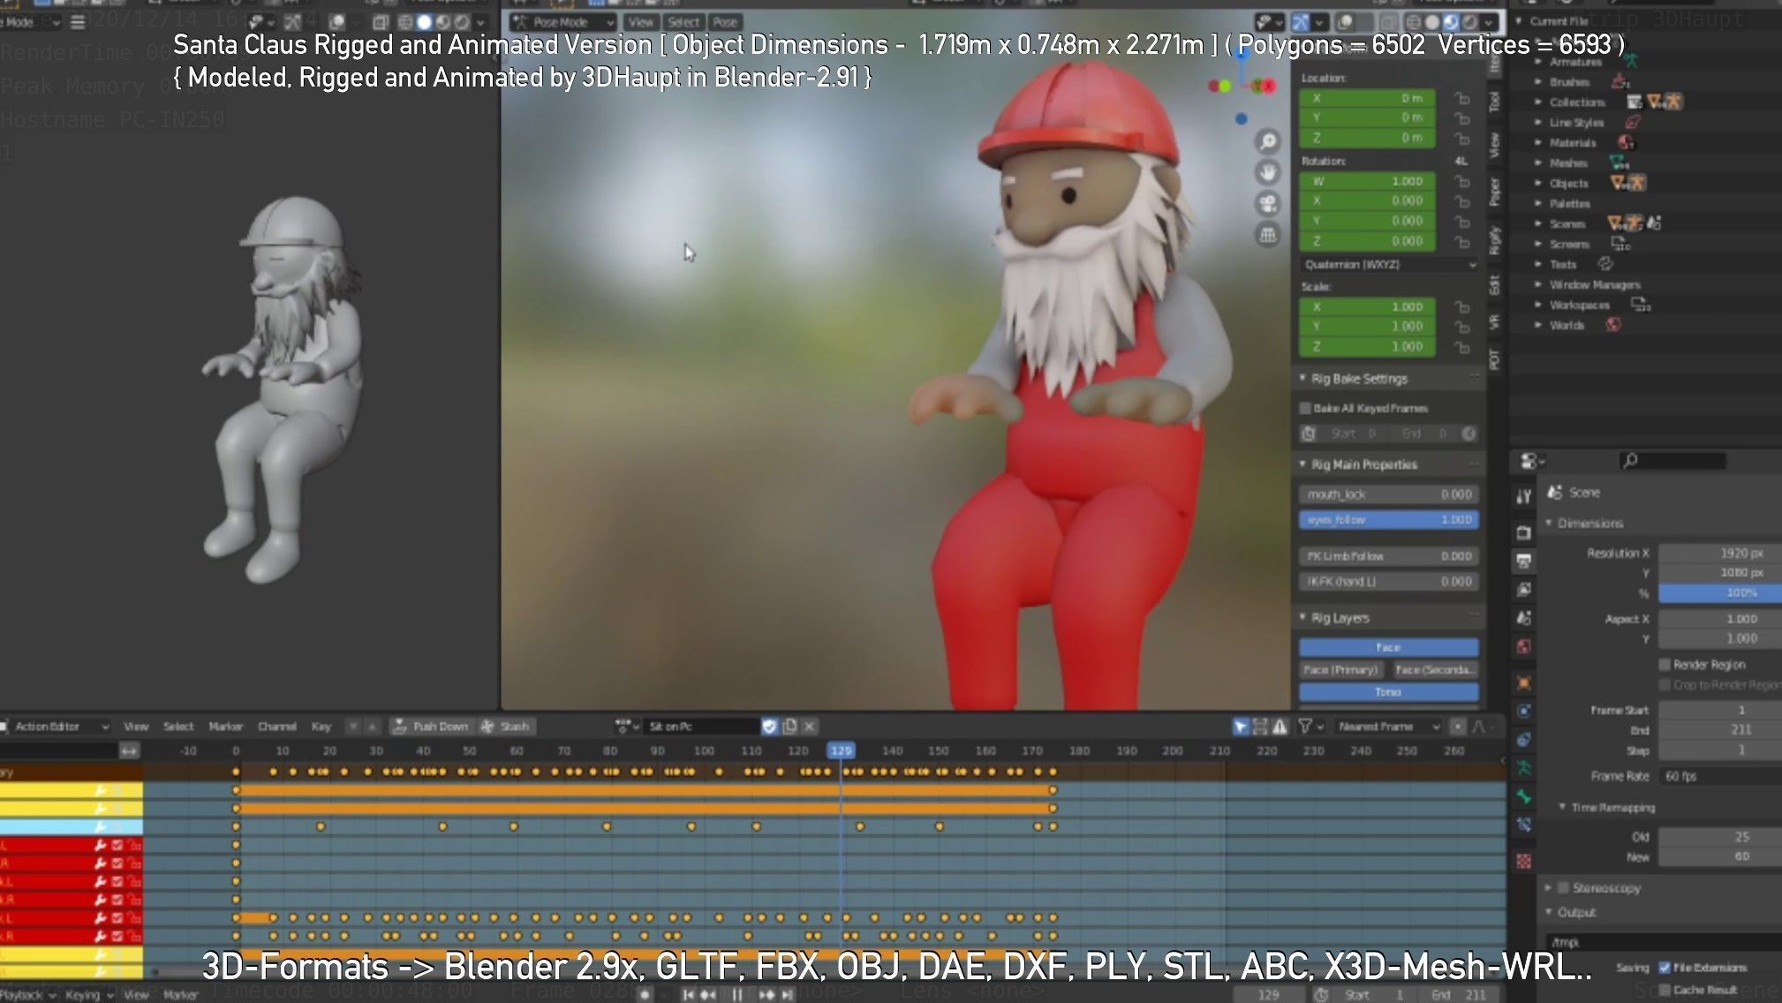Collapse the Rig Layers panel

(x=1303, y=617)
